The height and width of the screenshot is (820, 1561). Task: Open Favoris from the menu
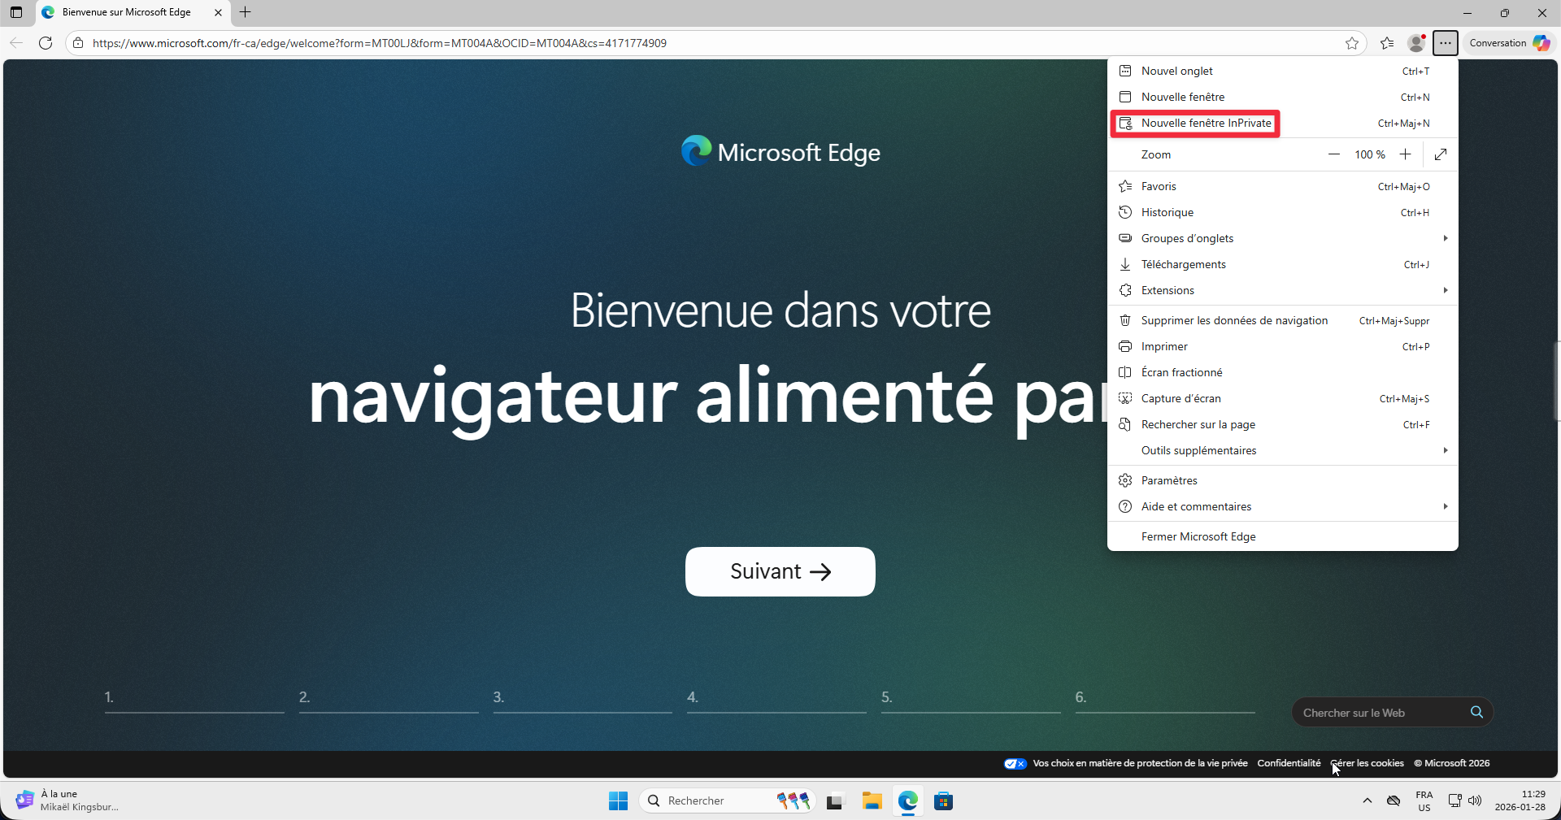1283,187
